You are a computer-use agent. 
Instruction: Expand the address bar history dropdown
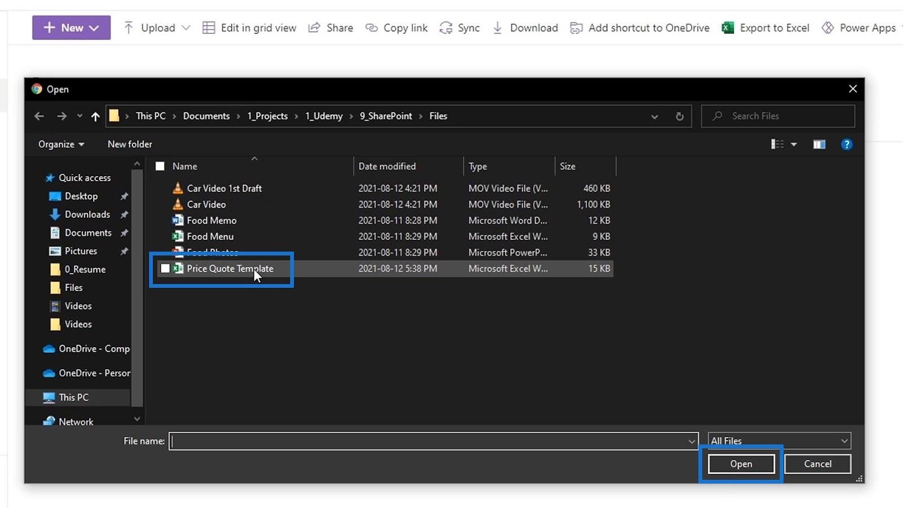coord(655,117)
